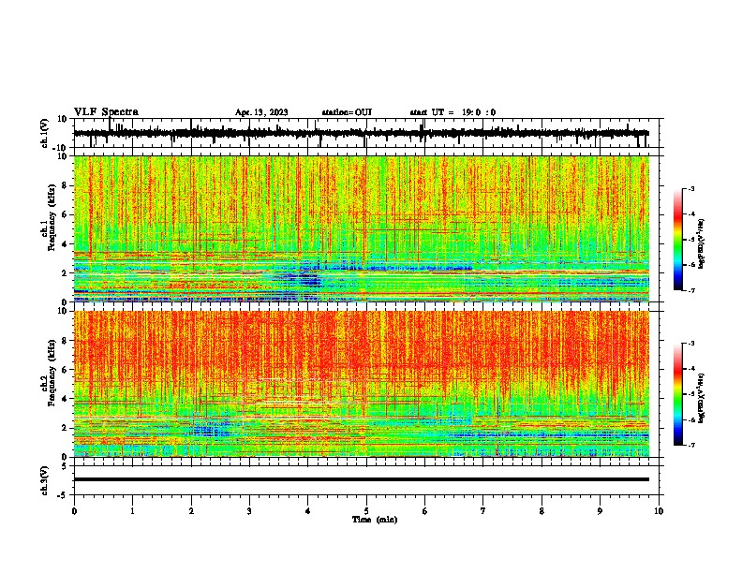Click time axis tick label "3"
The width and height of the screenshot is (742, 573).
[x=249, y=511]
